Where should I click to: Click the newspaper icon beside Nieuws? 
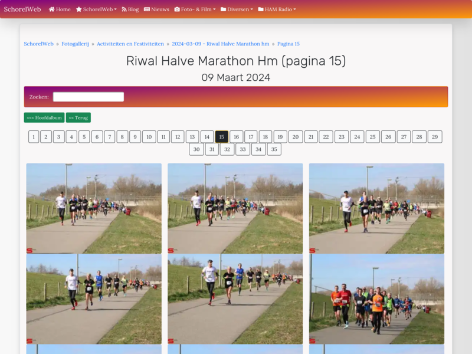point(147,9)
